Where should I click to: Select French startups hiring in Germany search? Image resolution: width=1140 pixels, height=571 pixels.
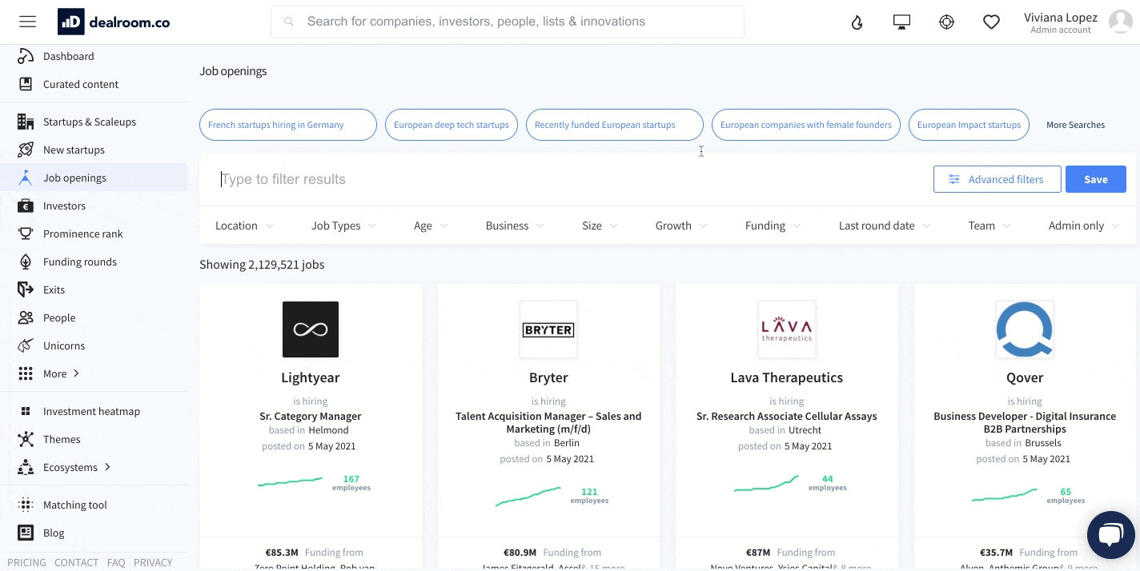288,125
